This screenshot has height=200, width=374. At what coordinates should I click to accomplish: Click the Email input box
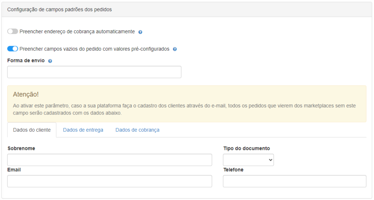pos(110,181)
